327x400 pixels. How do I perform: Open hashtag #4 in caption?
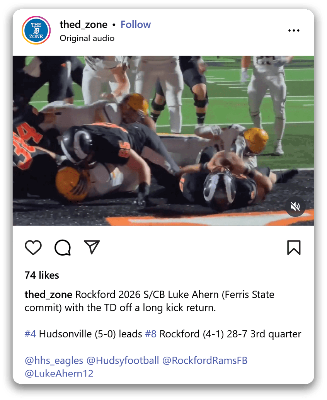[31, 334]
